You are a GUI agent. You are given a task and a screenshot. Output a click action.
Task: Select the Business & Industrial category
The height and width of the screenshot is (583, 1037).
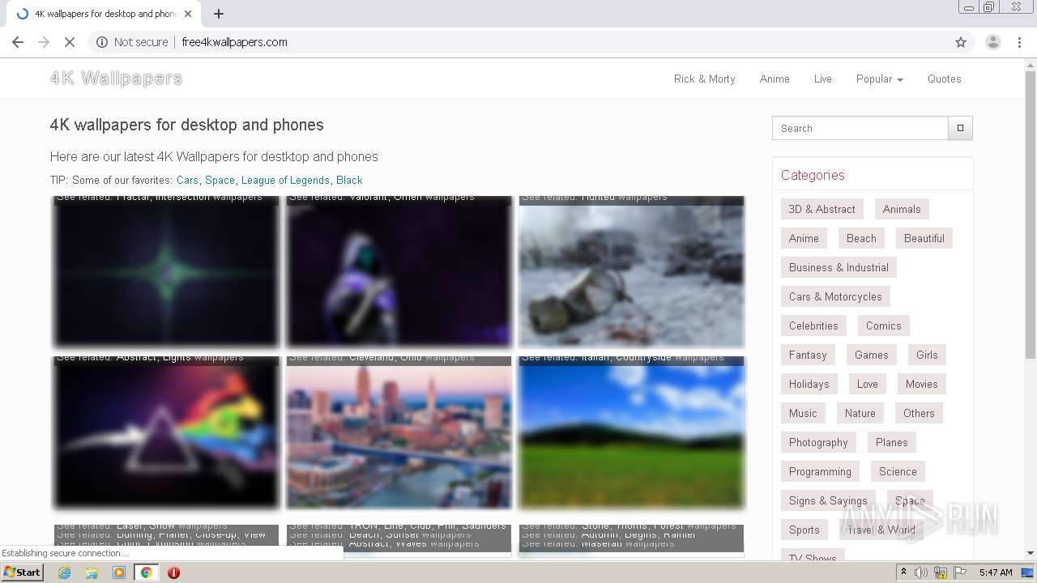839,267
